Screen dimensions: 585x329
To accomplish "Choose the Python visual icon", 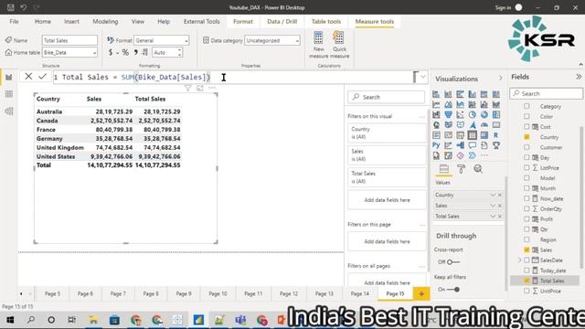I will (x=436, y=145).
